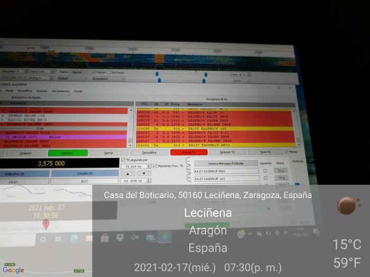Toggle Mantener Frec. TX checkbox
Image resolution: width=370 pixels, height=277 pixels.
click(x=155, y=166)
